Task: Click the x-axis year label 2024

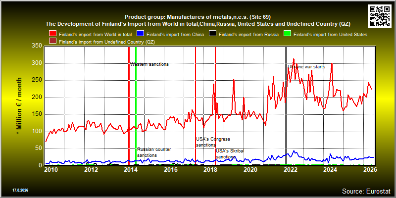Action: [x=330, y=170]
